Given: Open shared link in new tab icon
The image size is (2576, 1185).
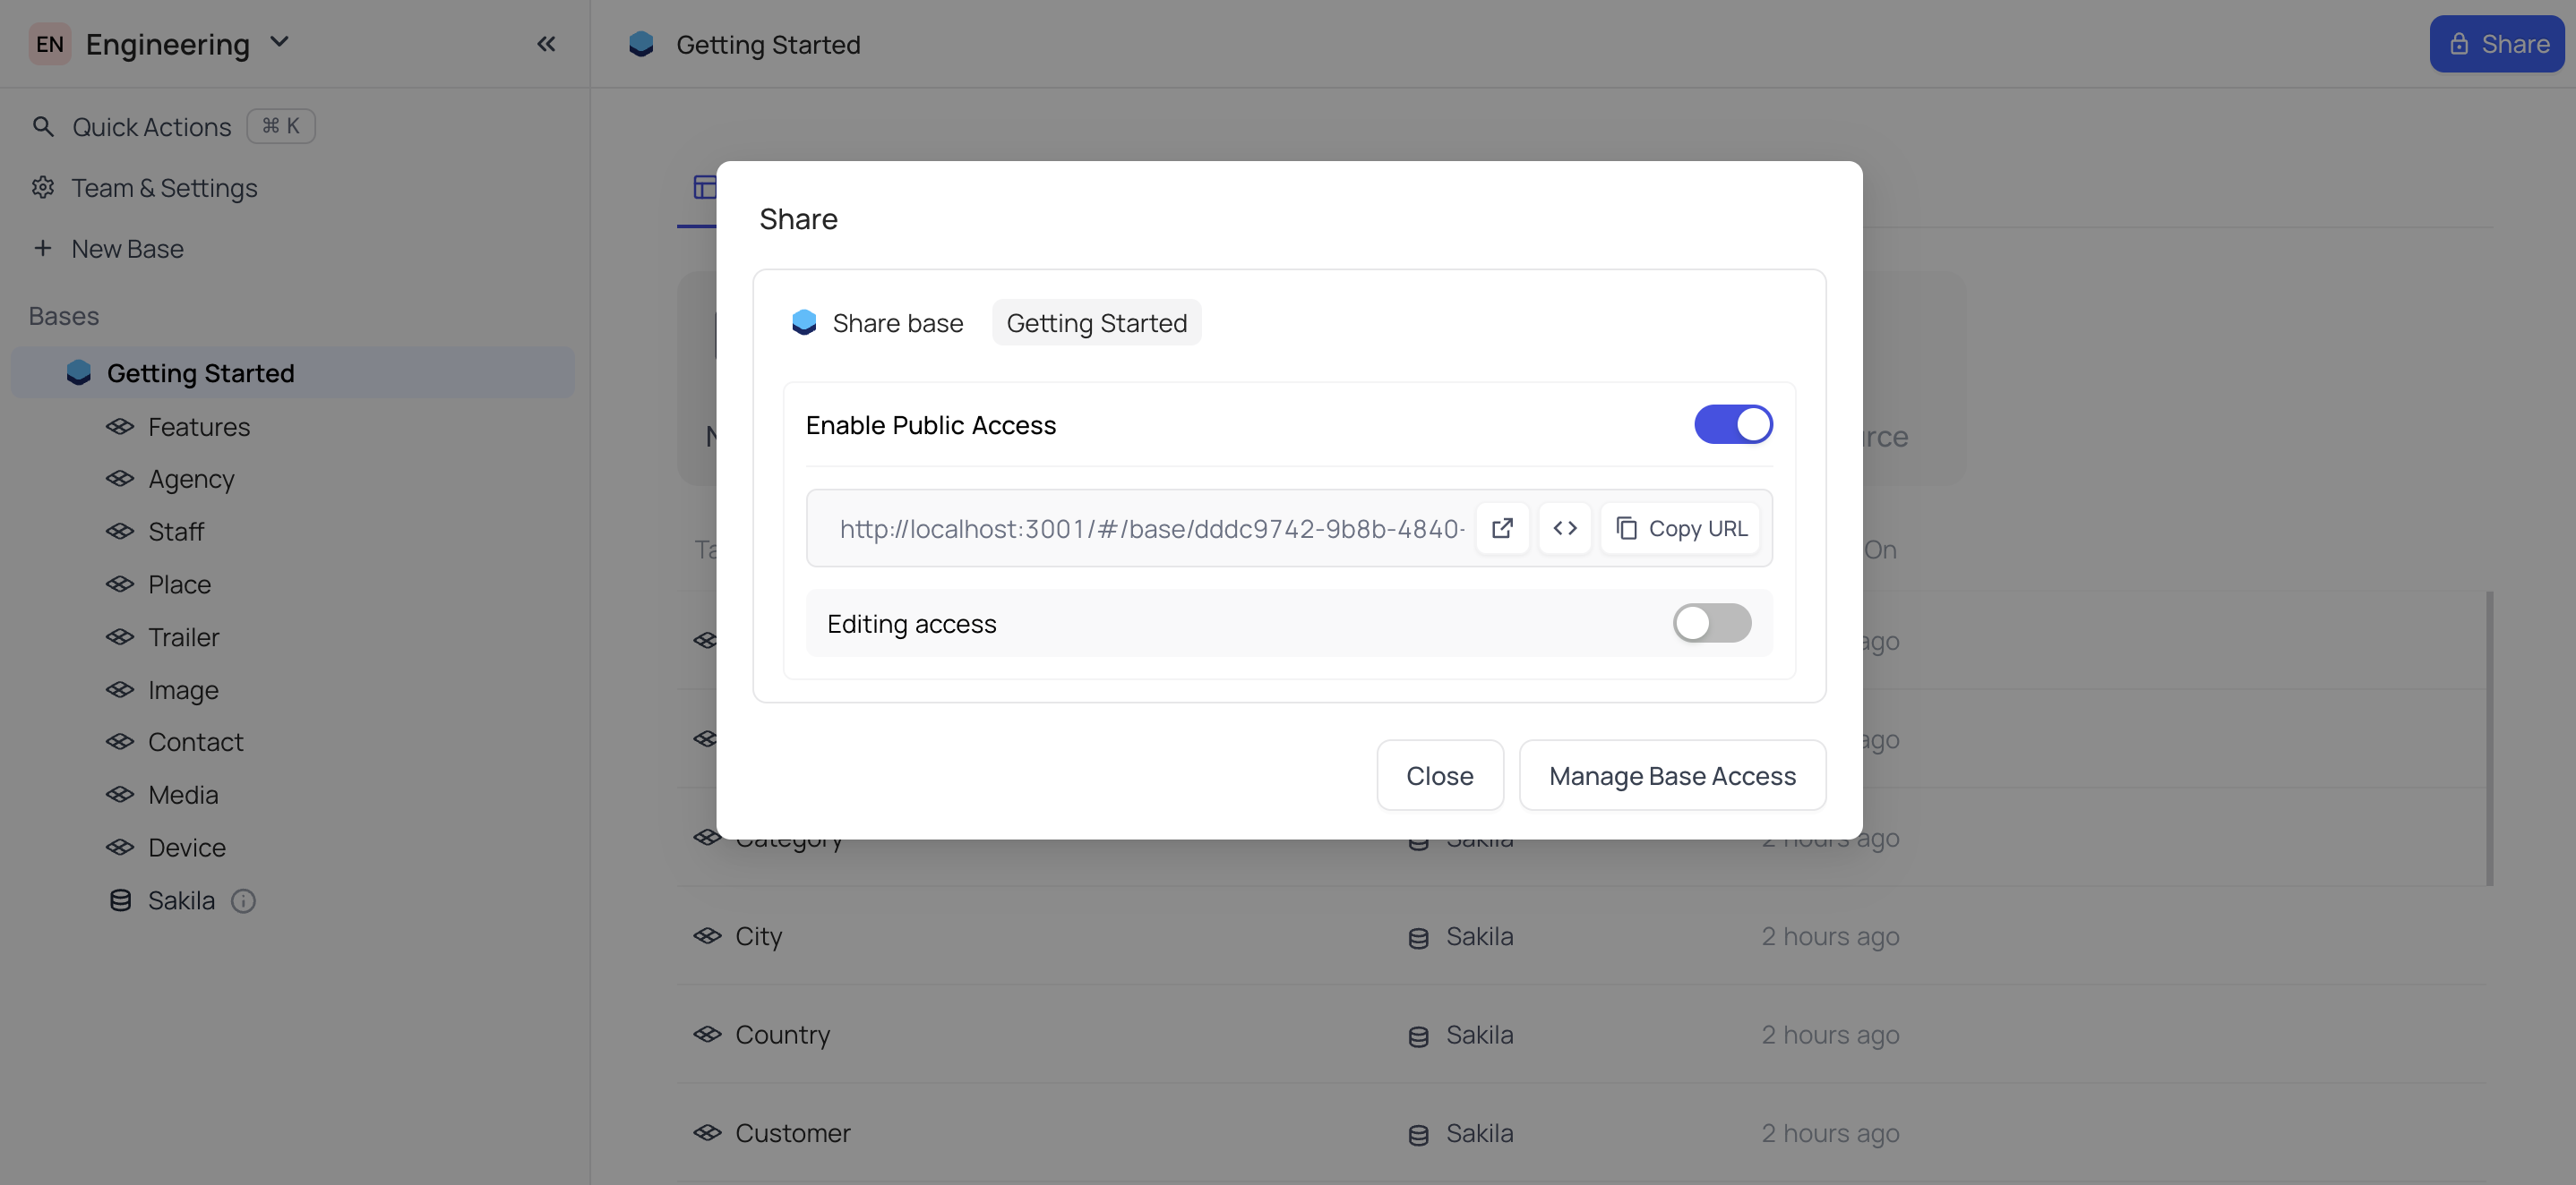Looking at the screenshot, I should point(1502,527).
